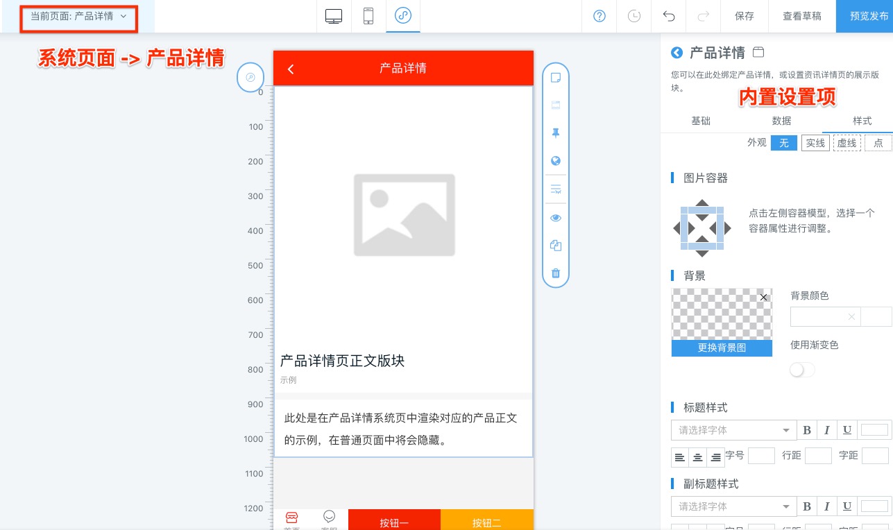Click the 更换背景图 button
893x530 pixels.
(722, 348)
